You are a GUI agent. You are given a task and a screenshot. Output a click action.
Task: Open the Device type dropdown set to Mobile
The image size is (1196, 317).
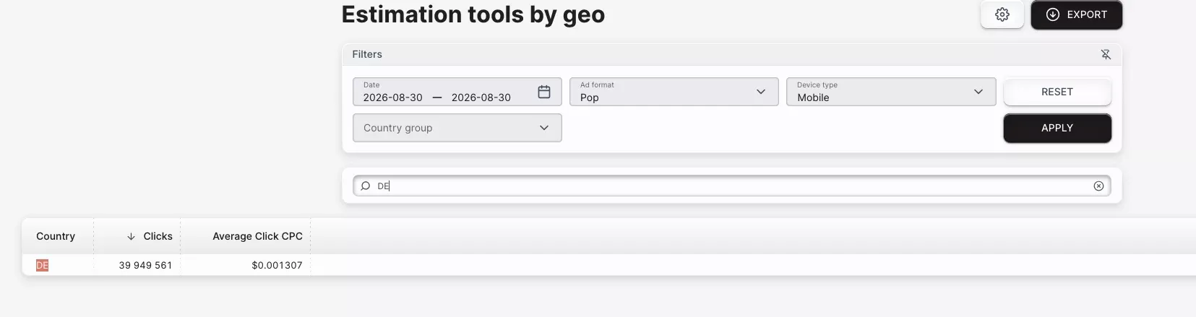coord(890,92)
